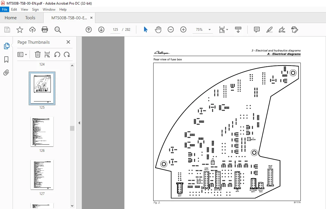Open the Window menu

coord(49,9)
